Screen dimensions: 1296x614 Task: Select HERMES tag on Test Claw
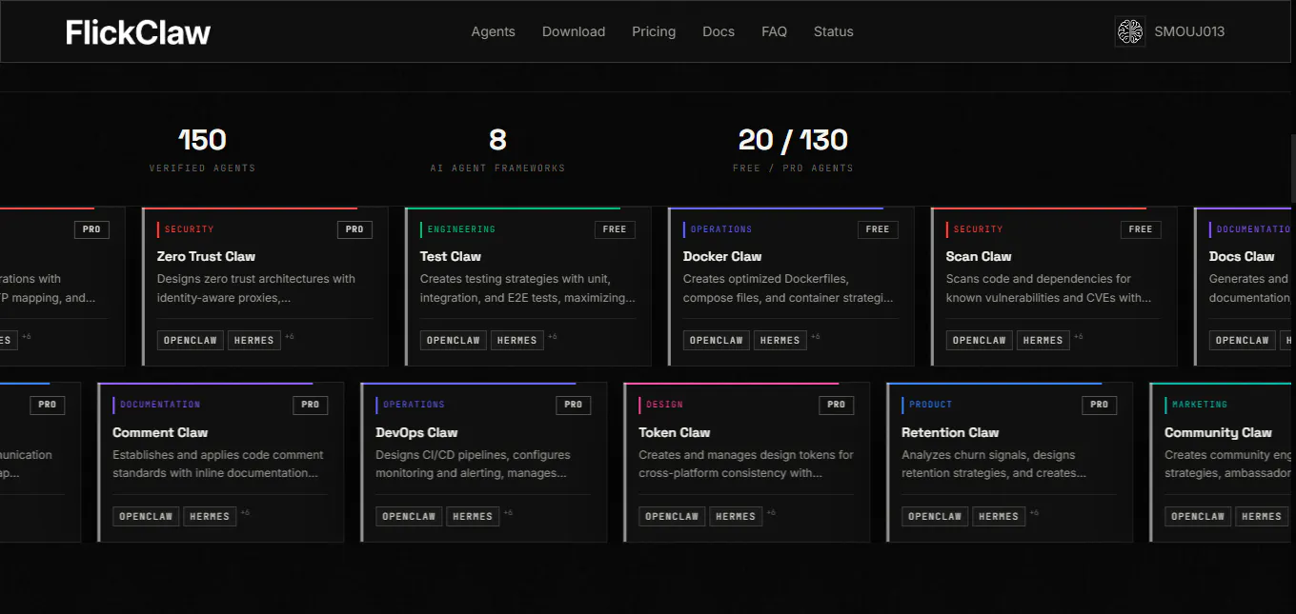517,341
